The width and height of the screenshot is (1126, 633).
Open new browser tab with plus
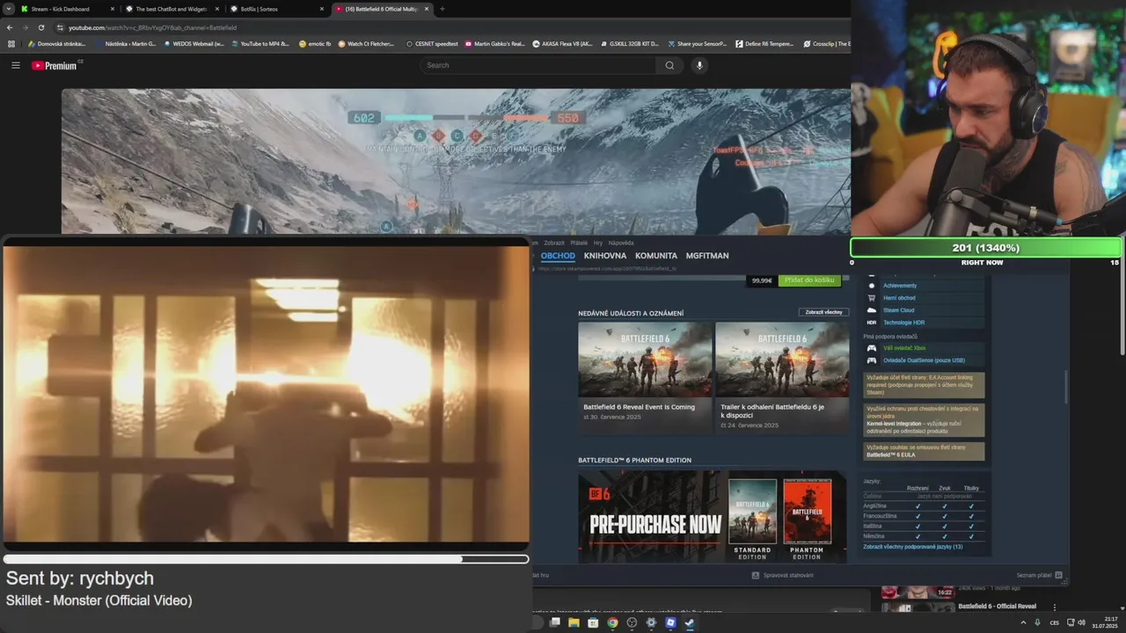tap(442, 9)
